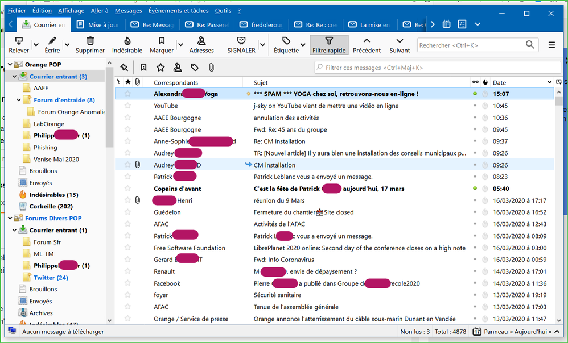Open the Fichier menu
Viewport: 568px width, 343px height.
click(17, 11)
